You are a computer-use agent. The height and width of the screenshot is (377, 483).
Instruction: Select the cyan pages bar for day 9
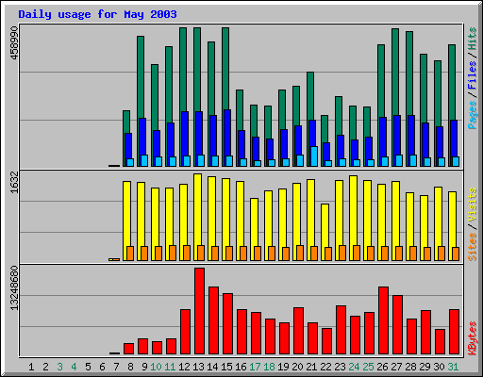[x=144, y=160]
